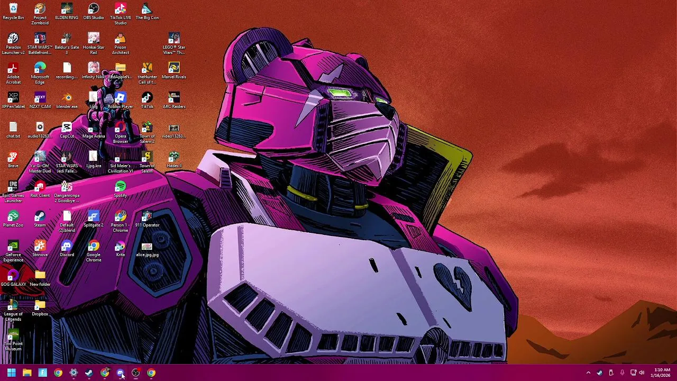Select the Splitgate 2 desktop shortcut
This screenshot has width=677, height=381.
coord(94,219)
